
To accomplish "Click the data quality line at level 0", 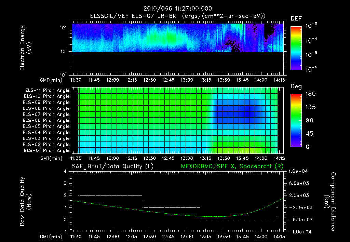I will pyautogui.click(x=238, y=220).
